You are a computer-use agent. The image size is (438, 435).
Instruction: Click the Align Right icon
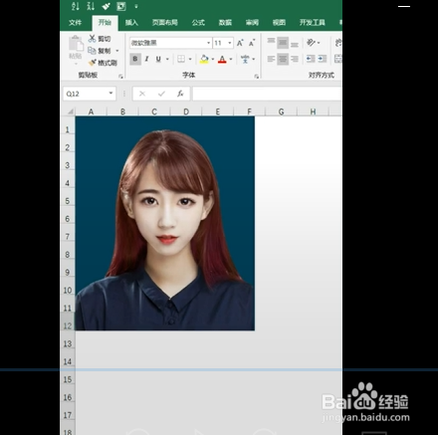tap(295, 59)
